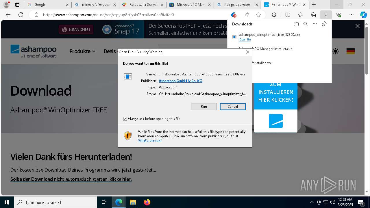Open the downloads folder icon in Downloads panel
The width and height of the screenshot is (370, 208).
[x=296, y=24]
